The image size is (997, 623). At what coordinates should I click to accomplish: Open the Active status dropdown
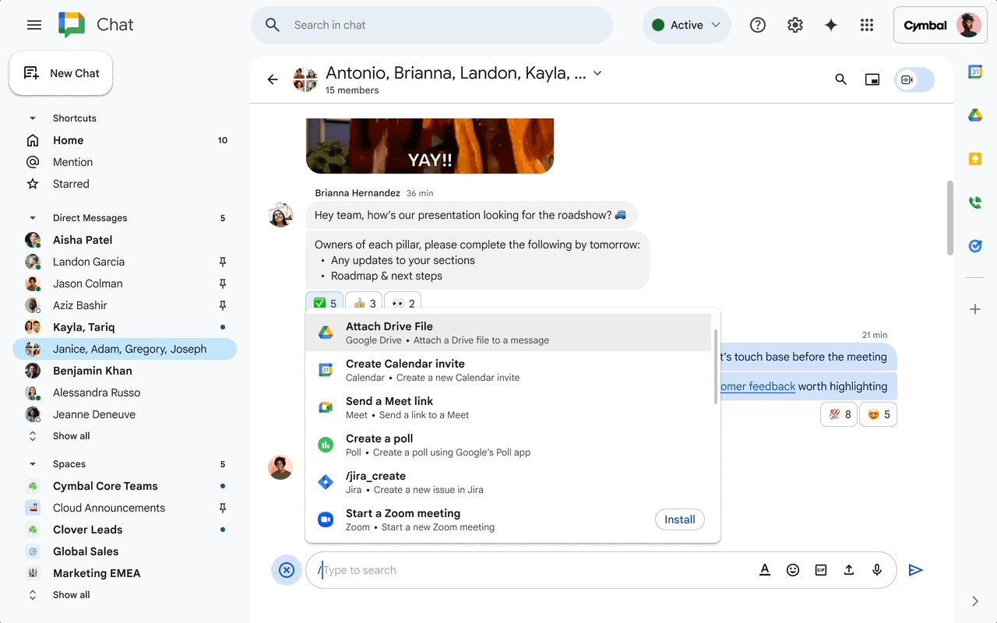click(686, 25)
